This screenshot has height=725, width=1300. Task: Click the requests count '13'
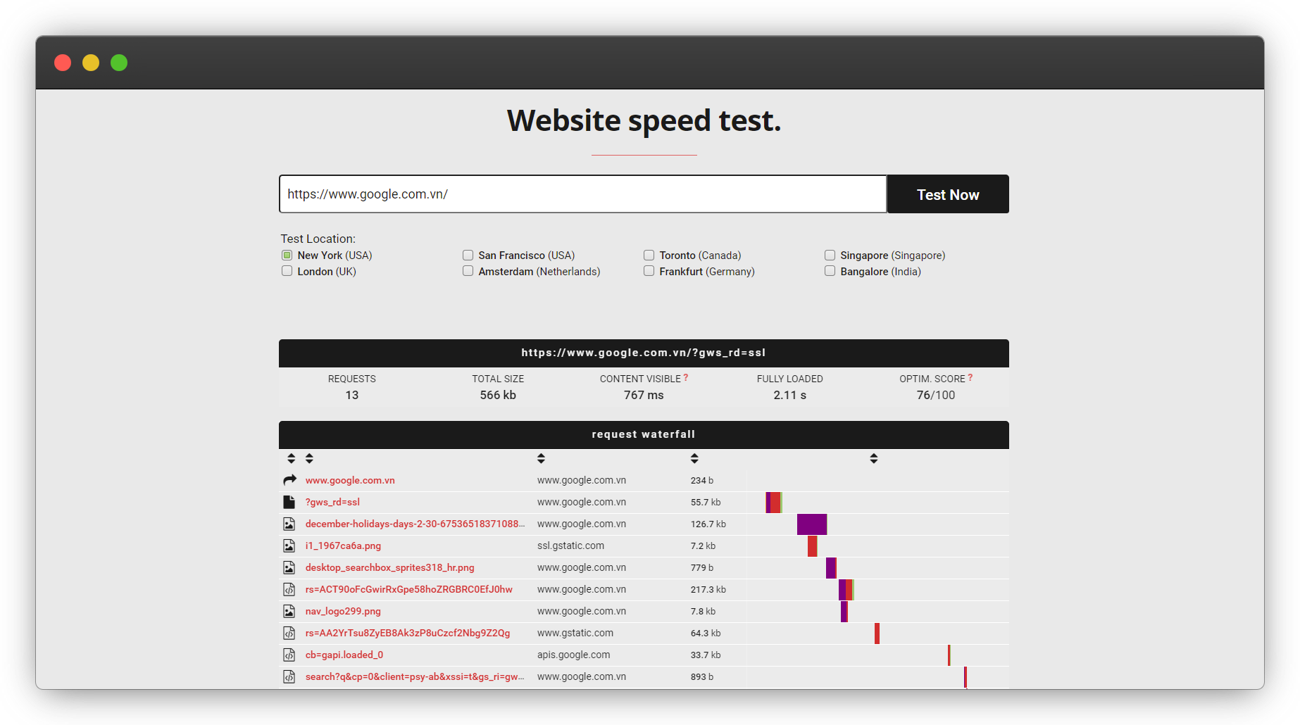(352, 395)
